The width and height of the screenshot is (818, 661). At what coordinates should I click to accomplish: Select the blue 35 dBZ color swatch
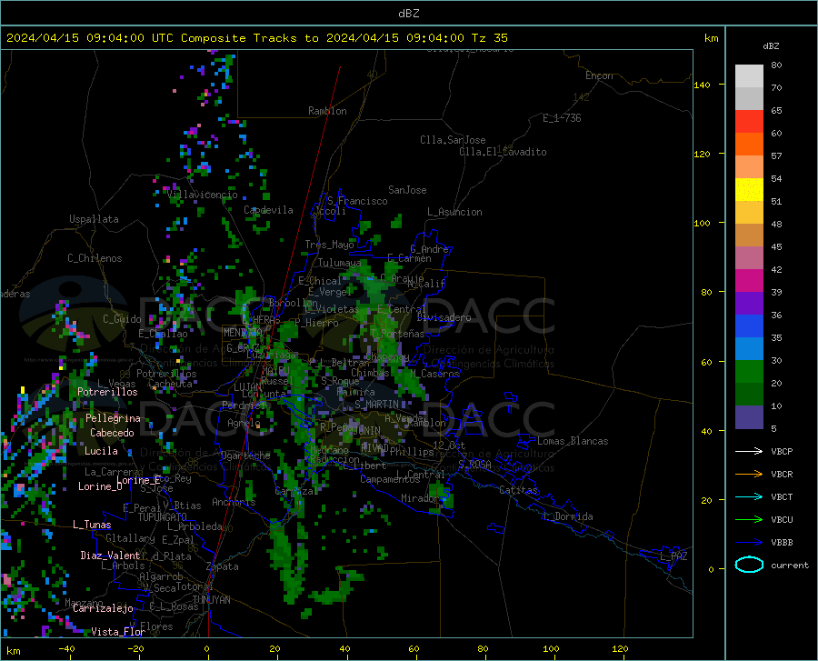tap(749, 326)
